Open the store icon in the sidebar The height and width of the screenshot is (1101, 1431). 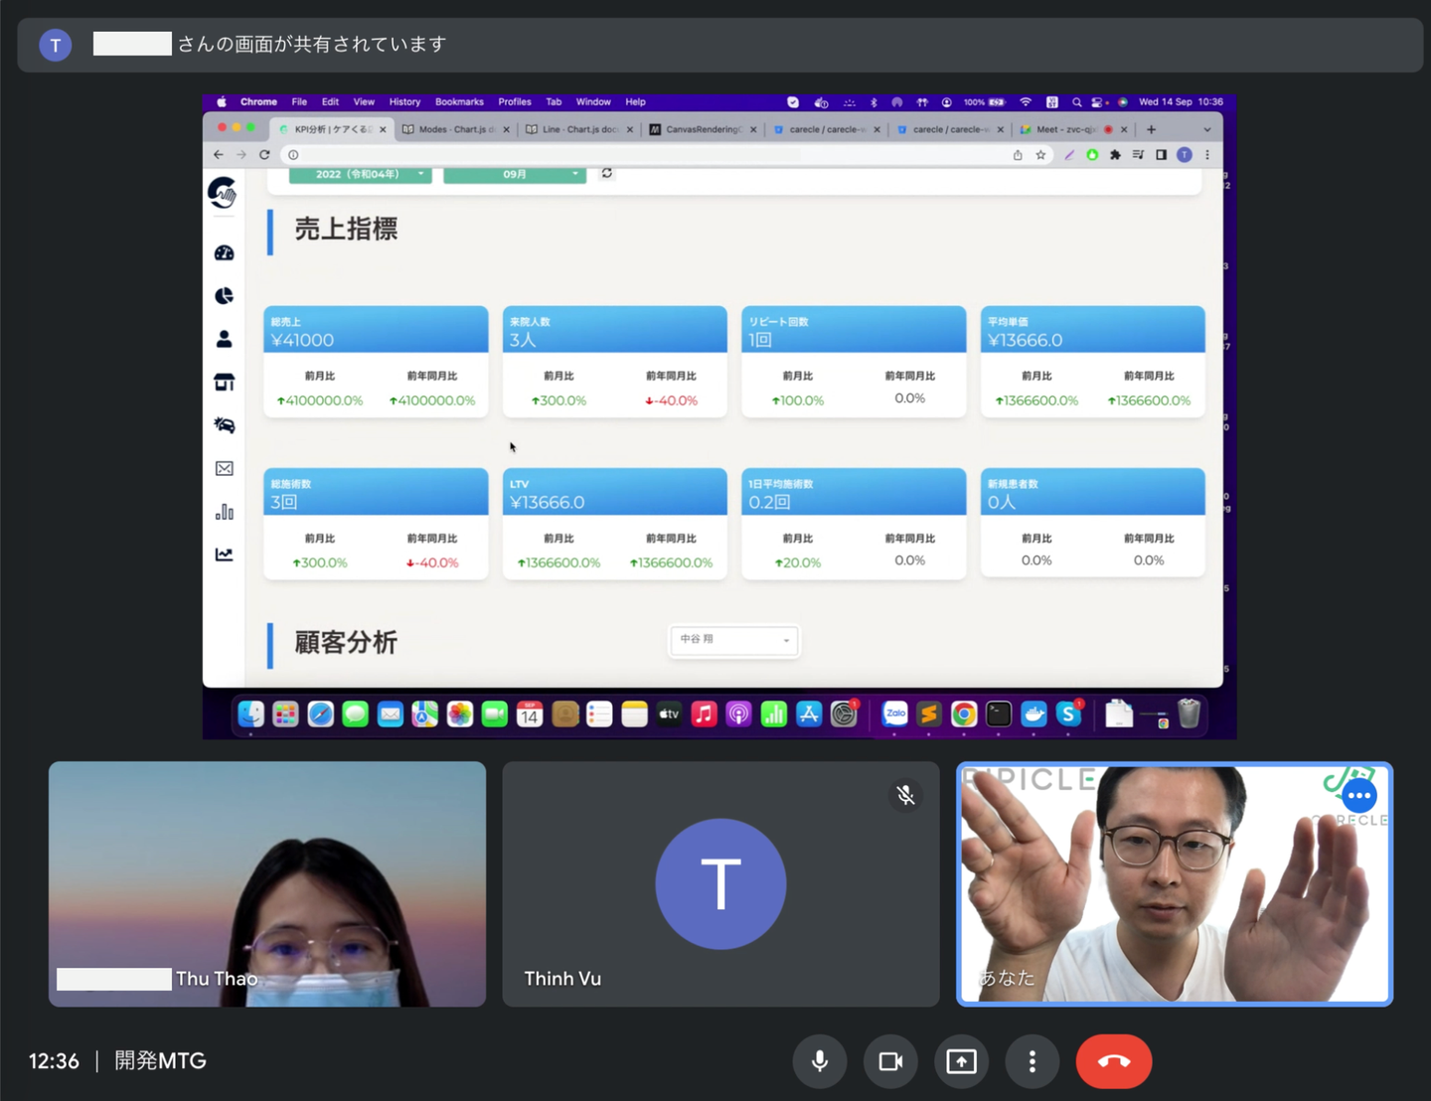click(225, 383)
